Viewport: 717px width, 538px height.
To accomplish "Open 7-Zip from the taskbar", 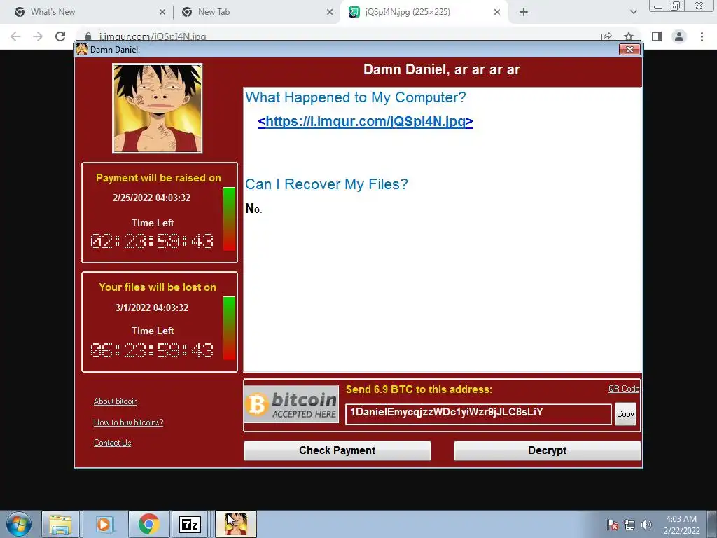I will [x=190, y=524].
